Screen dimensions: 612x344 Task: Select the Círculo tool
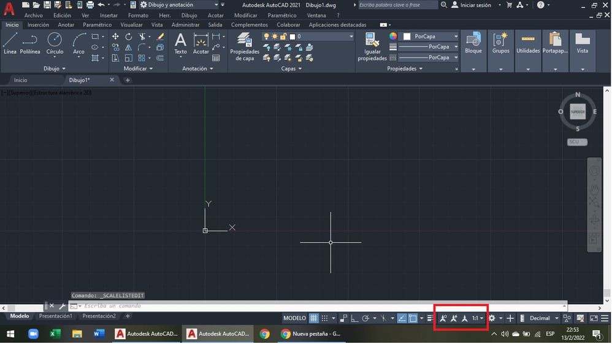click(x=55, y=43)
